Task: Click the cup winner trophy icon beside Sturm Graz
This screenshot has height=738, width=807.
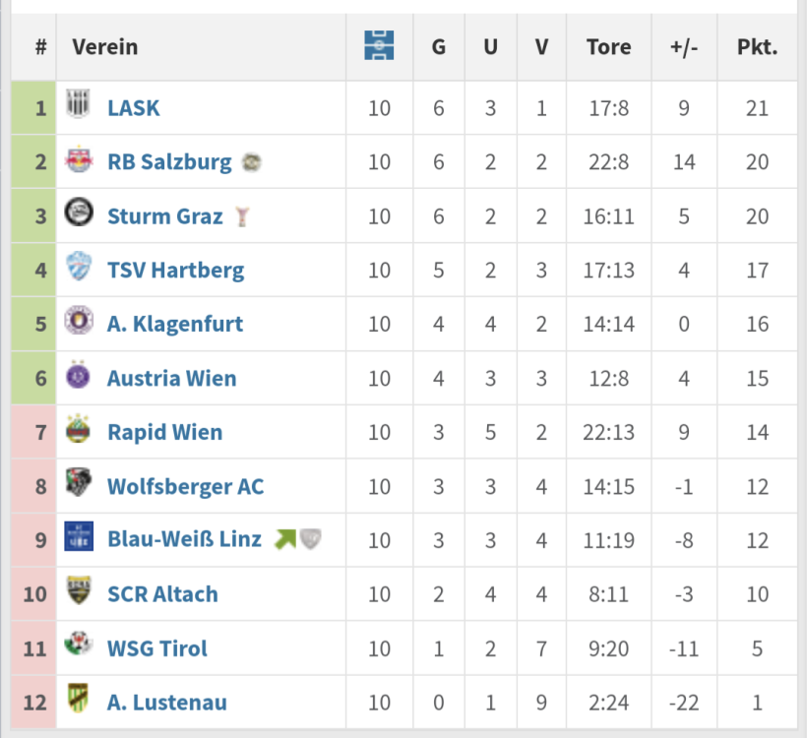Action: point(242,216)
